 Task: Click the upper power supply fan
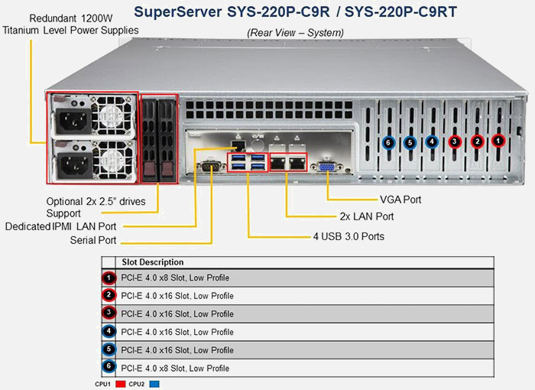pyautogui.click(x=112, y=115)
